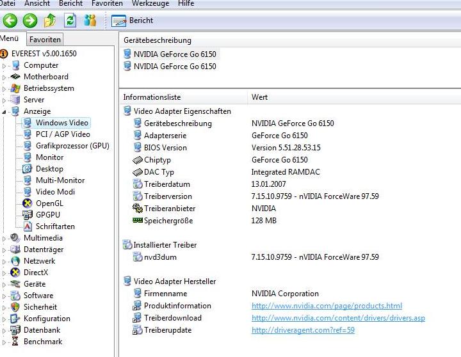461x357 pixels.
Task: Expand the Betriebssystem tree node
Action: point(4,89)
